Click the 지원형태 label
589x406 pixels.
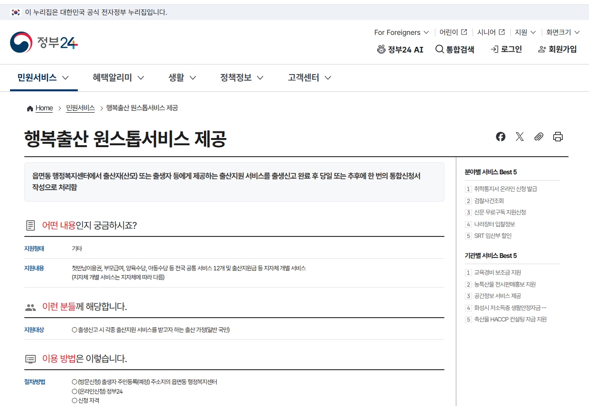pyautogui.click(x=34, y=249)
